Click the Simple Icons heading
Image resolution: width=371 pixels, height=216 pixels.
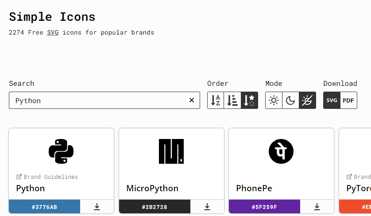[52, 17]
